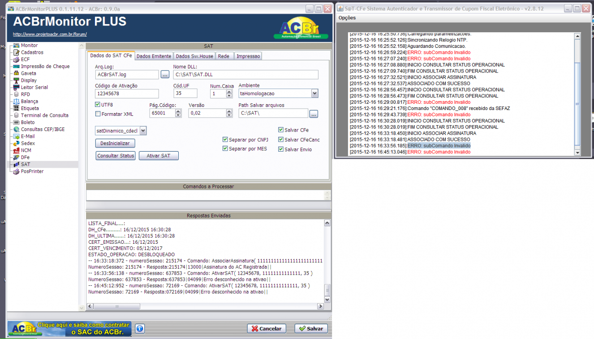Screen dimensions: 594x339
Task: Toggle Separar por MES checkbox
Action: 225,148
